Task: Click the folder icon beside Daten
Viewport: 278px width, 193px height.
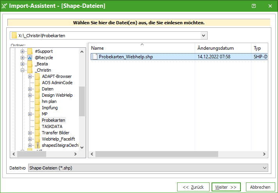Action: coord(37,89)
